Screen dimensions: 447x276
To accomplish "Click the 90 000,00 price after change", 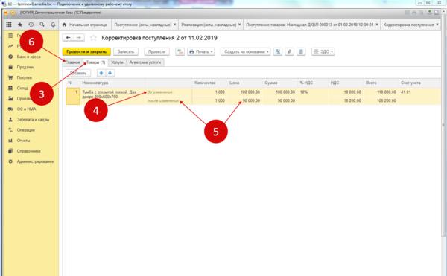I will point(251,100).
